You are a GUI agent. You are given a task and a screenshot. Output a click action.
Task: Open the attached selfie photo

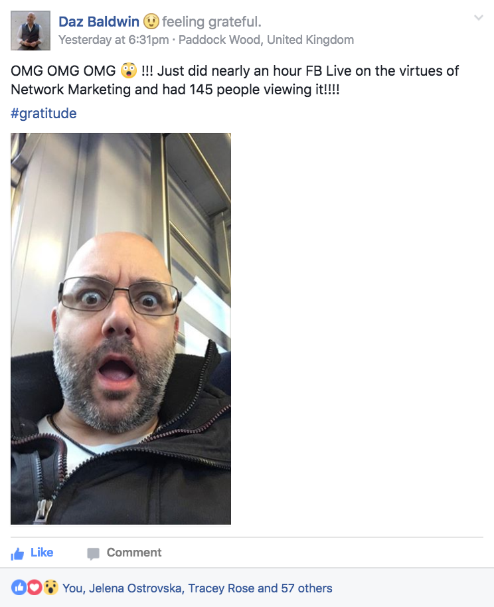[x=121, y=329]
